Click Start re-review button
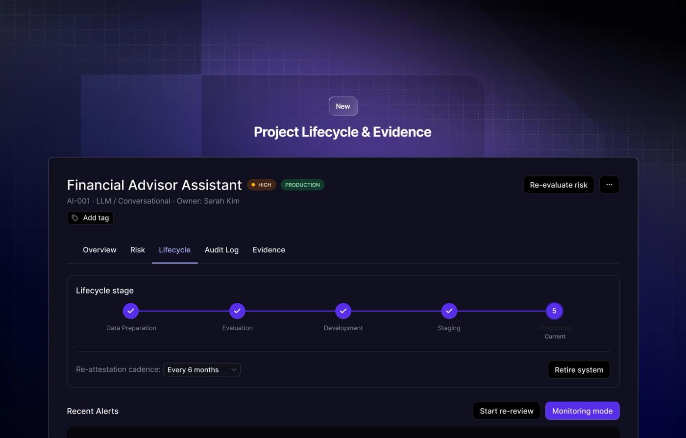The width and height of the screenshot is (686, 438). [507, 411]
